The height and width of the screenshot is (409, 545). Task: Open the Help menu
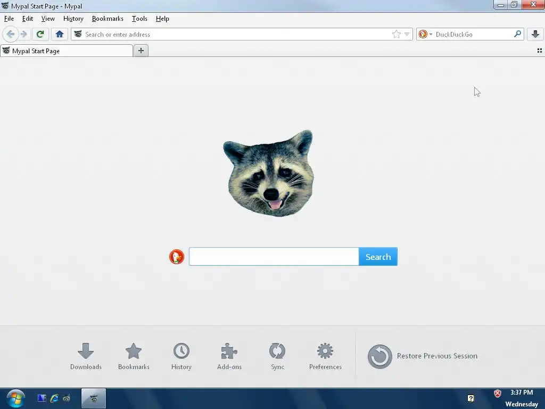click(x=162, y=19)
